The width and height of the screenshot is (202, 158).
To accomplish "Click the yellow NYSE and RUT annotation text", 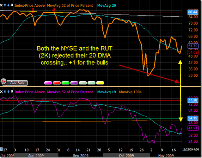I will [x=75, y=55].
